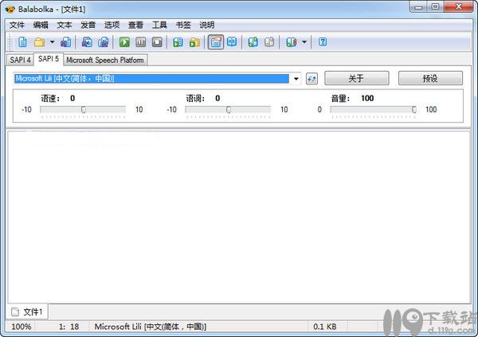Click the refresh icon beside the voice list
Image resolution: width=478 pixels, height=337 pixels.
click(x=311, y=79)
